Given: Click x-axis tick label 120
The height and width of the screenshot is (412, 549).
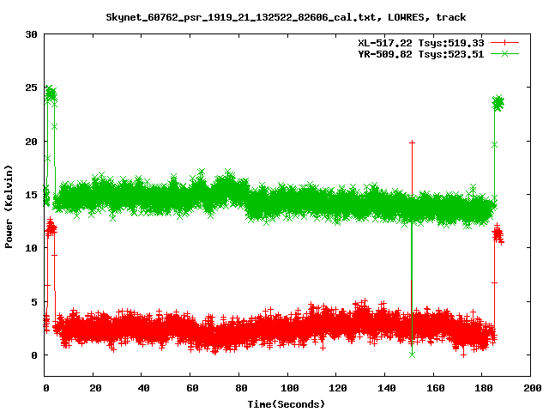Looking at the screenshot, I should [338, 388].
